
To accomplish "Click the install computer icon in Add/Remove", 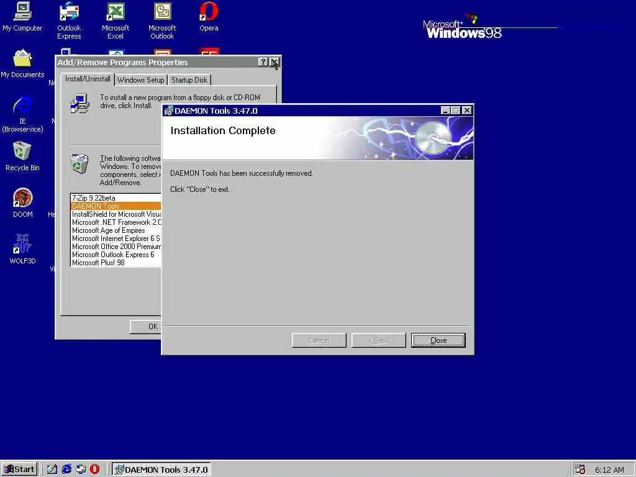I will (79, 103).
